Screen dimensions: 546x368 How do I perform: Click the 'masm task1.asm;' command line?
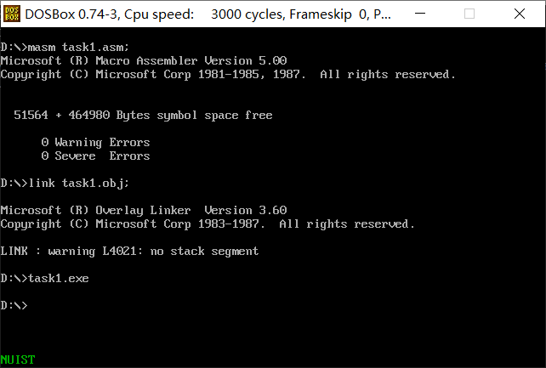coord(65,47)
